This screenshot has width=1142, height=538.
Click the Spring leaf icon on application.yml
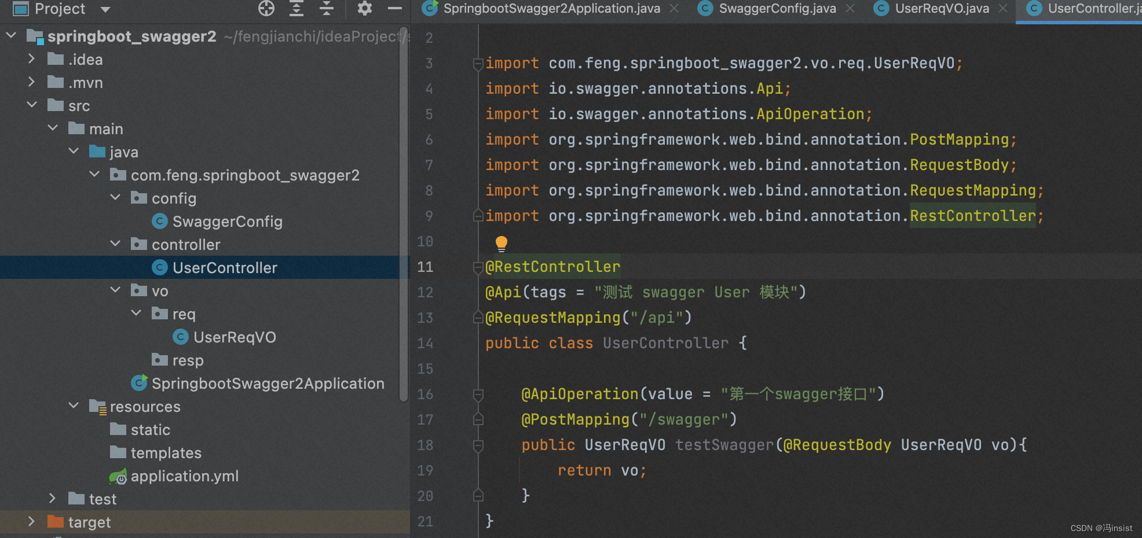(119, 476)
